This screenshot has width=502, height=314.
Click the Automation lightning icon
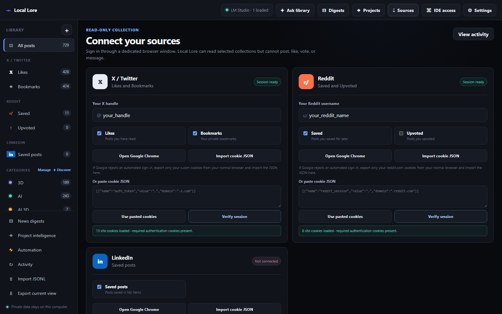coord(11,250)
